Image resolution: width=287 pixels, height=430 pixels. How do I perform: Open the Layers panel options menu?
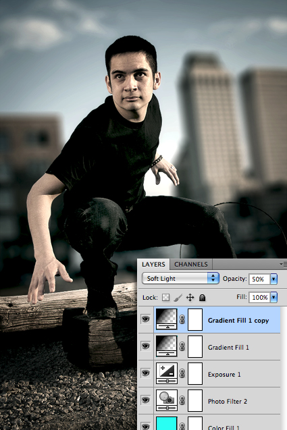(283, 265)
